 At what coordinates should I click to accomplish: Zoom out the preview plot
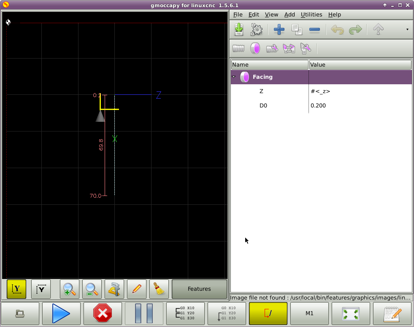(x=92, y=289)
